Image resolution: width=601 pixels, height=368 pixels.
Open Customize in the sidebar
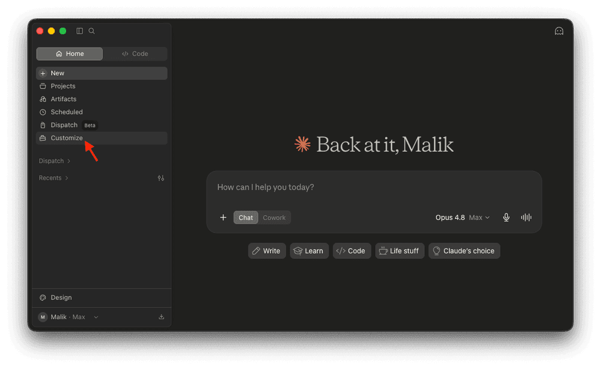point(102,138)
